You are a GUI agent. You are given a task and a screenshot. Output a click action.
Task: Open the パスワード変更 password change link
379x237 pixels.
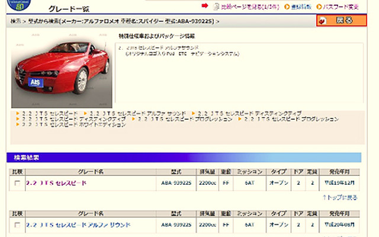341,7
